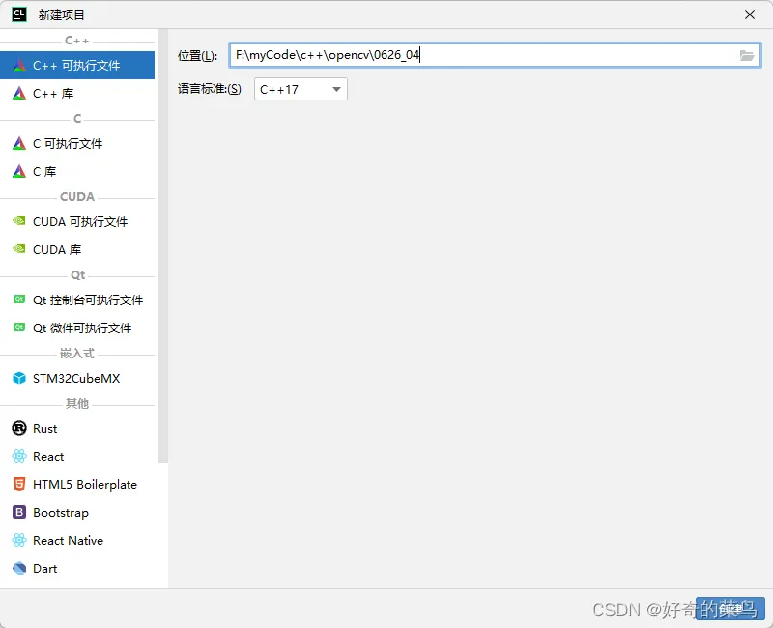Image resolution: width=773 pixels, height=628 pixels.
Task: Click the 创建 button
Action: (730, 611)
